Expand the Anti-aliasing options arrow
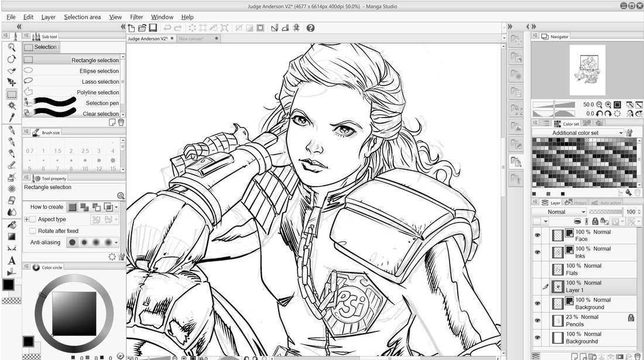 click(x=117, y=242)
